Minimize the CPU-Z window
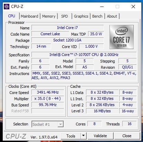The image size is (143, 142). click(x=102, y=7)
